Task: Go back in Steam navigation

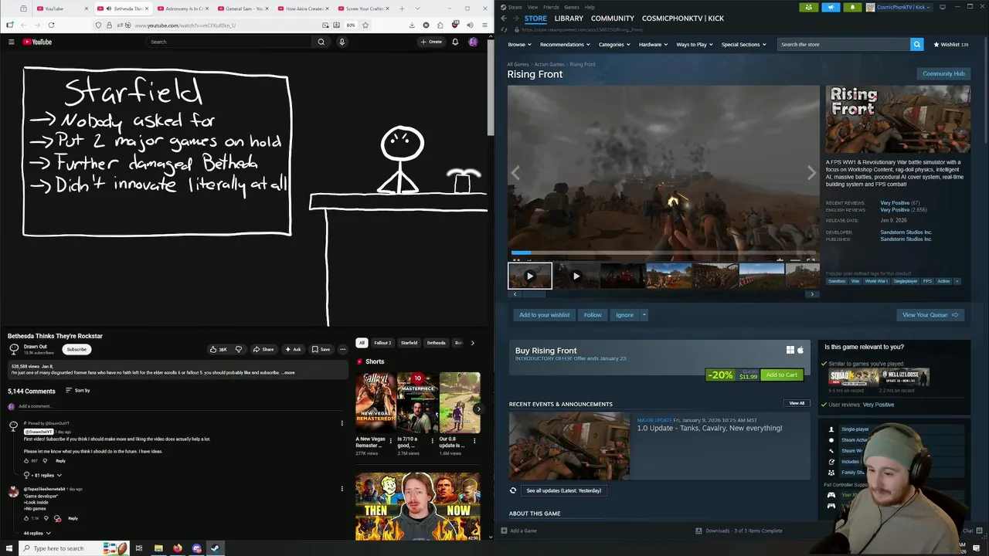Action: 504,18
